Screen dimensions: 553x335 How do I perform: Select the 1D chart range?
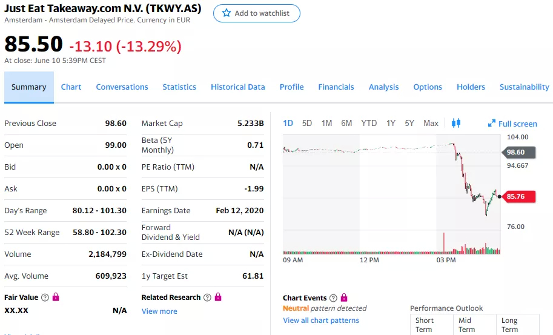288,123
